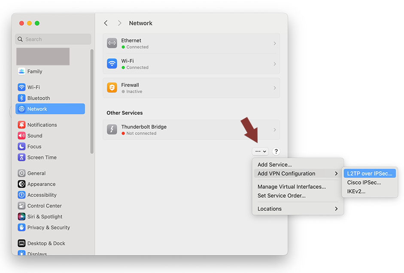This screenshot has width=404, height=273.
Task: Open Control Center settings pane
Action: (44, 206)
